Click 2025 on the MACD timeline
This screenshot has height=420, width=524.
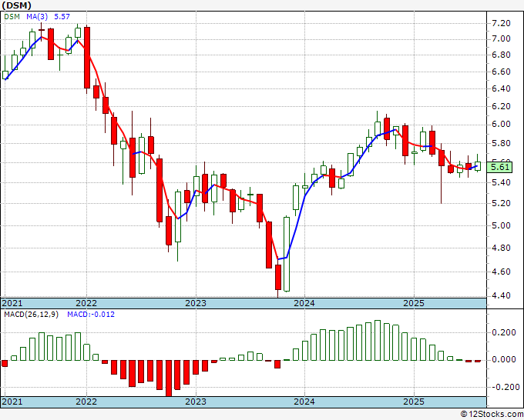[414, 402]
